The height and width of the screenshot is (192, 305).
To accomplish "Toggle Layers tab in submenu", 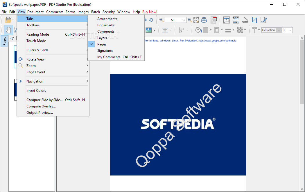I will point(116,38).
